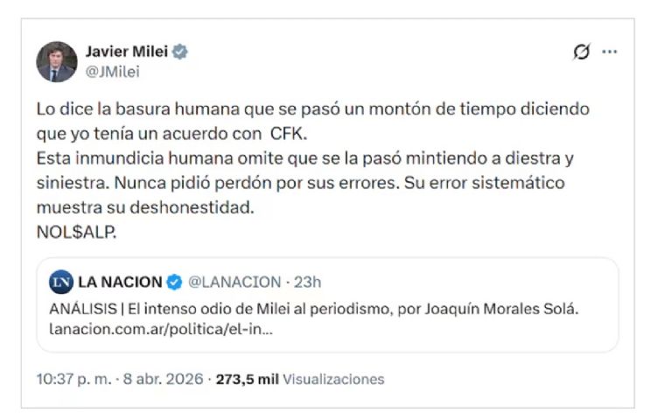The image size is (672, 413).
Task: Click the 10:37 p. m. post time
Action: pos(73,379)
